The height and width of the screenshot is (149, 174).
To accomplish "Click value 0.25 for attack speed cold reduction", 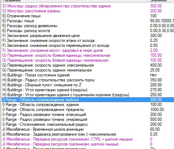I will [154, 41].
